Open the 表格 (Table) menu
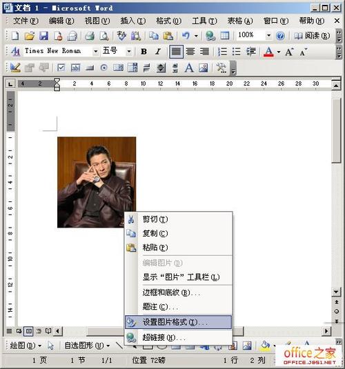This screenshot has height=369, width=345. click(x=240, y=21)
